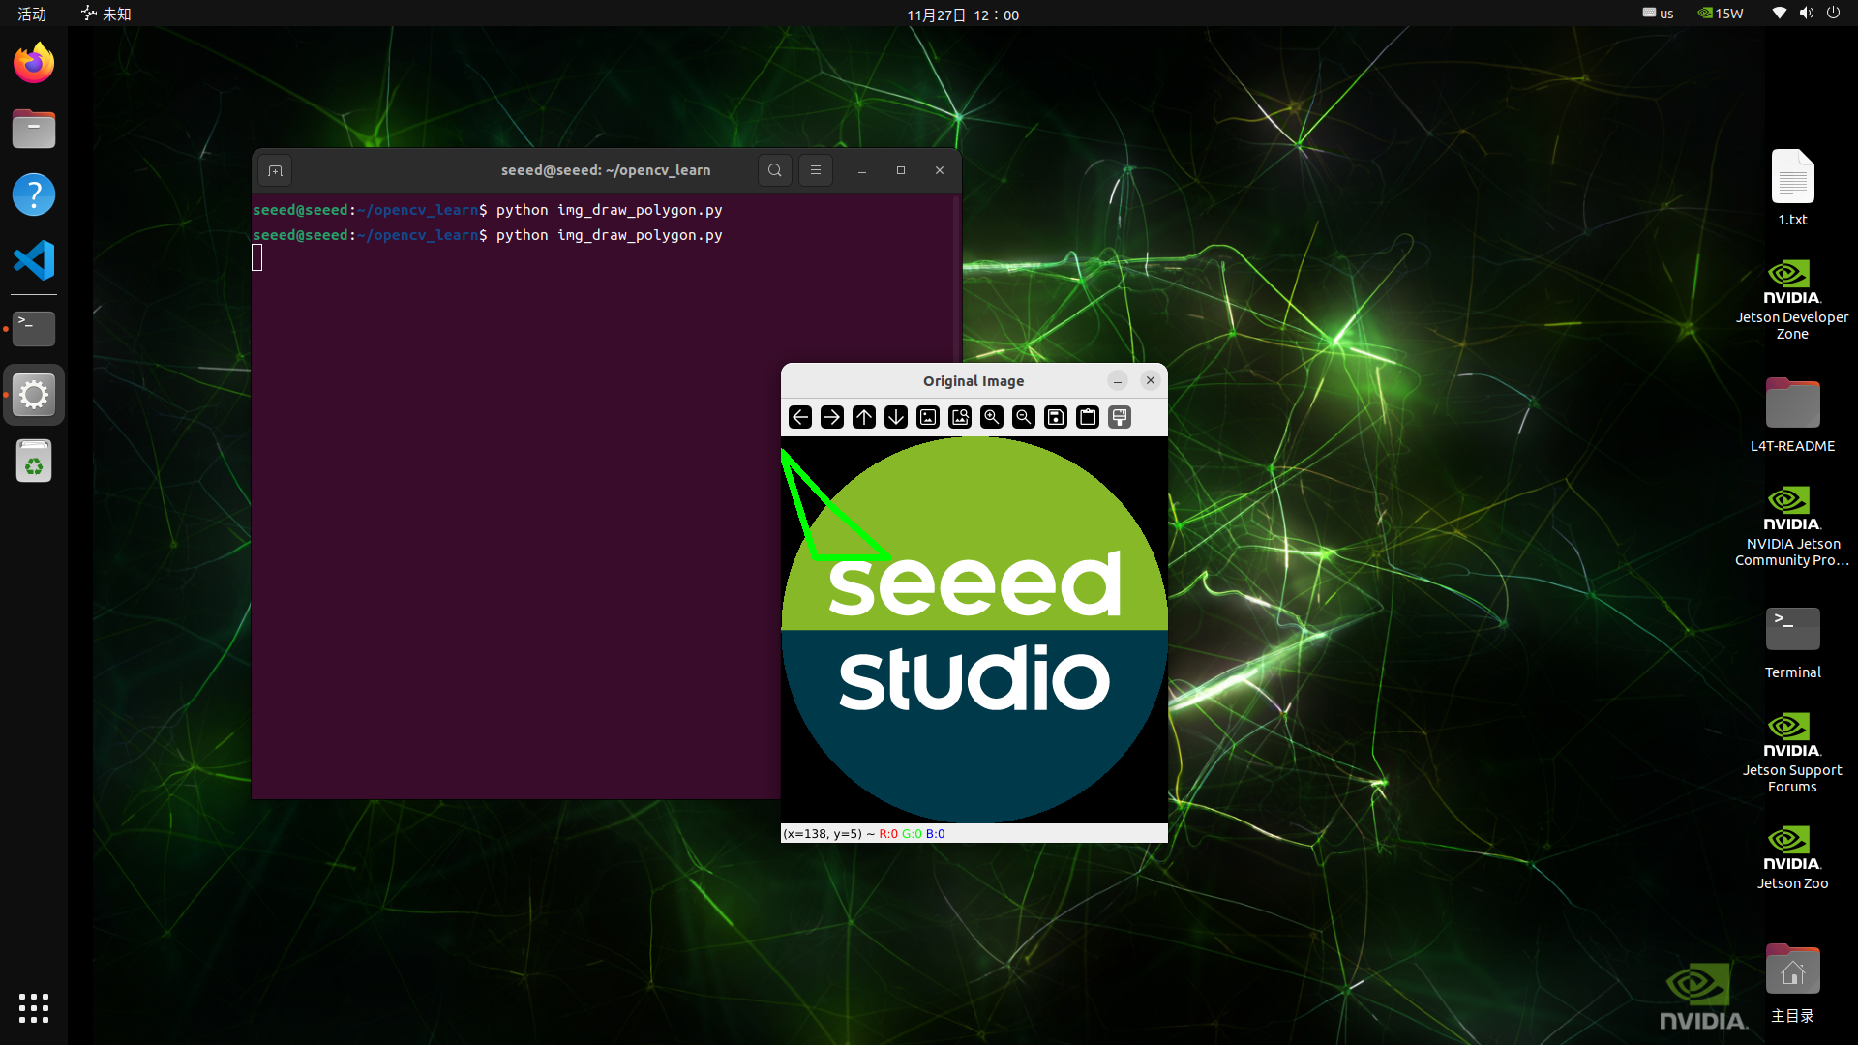Open the system menu via the volume icon
The width and height of the screenshot is (1858, 1045).
(1807, 14)
